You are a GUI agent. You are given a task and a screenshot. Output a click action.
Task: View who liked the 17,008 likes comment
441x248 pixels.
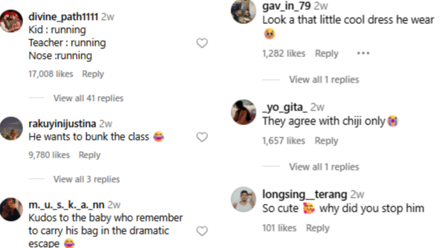(51, 74)
